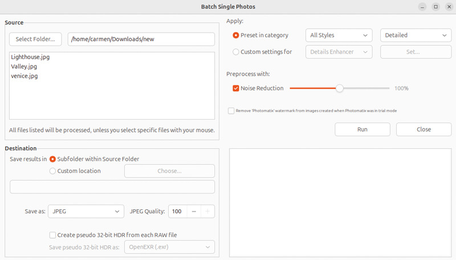Click the Select Folder button
The image size is (456, 260).
(35, 39)
